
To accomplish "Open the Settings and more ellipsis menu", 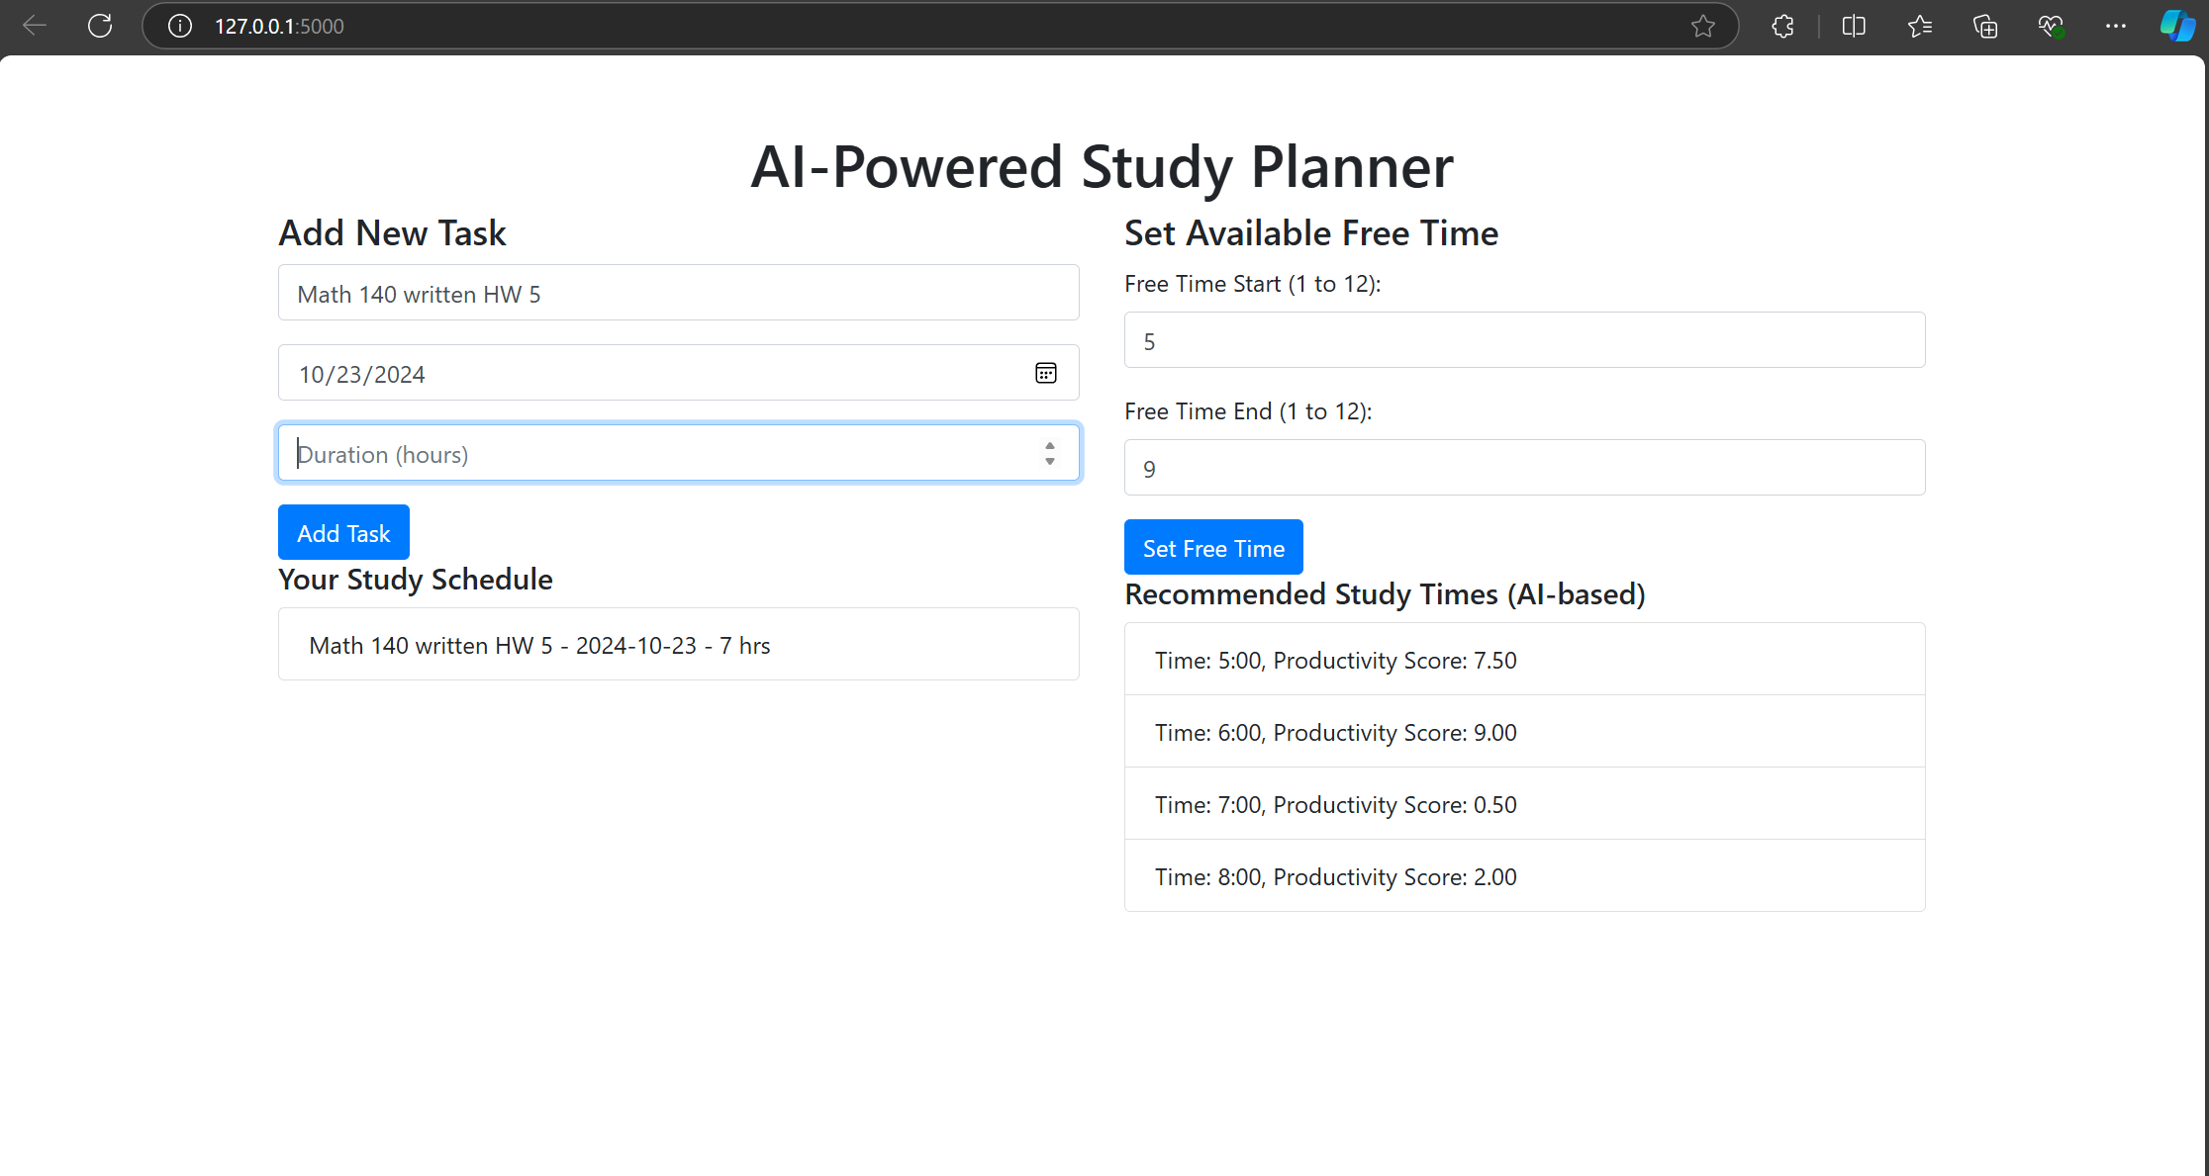I will click(x=2116, y=26).
